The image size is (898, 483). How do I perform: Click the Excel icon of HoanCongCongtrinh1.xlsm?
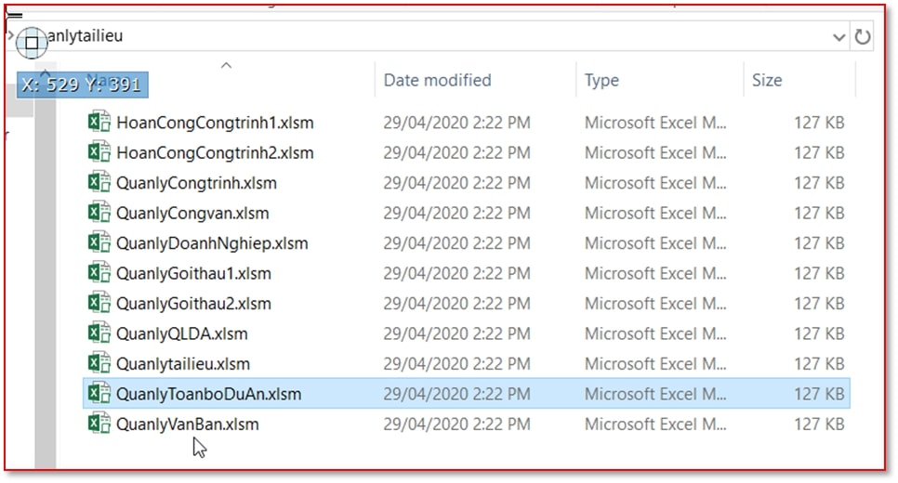99,123
